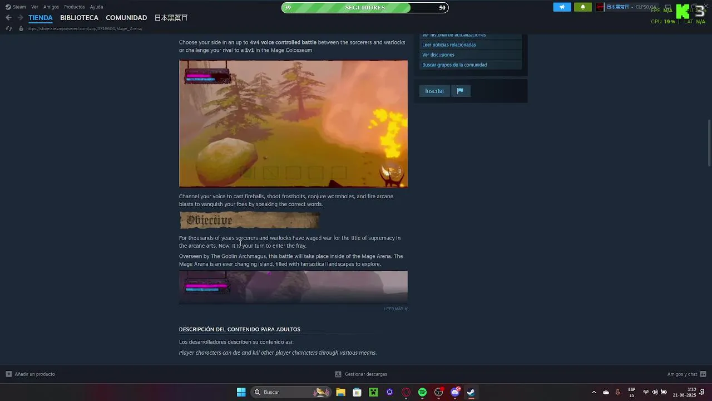Open the Ver menu
Screen dimensions: 712x401
35,7
